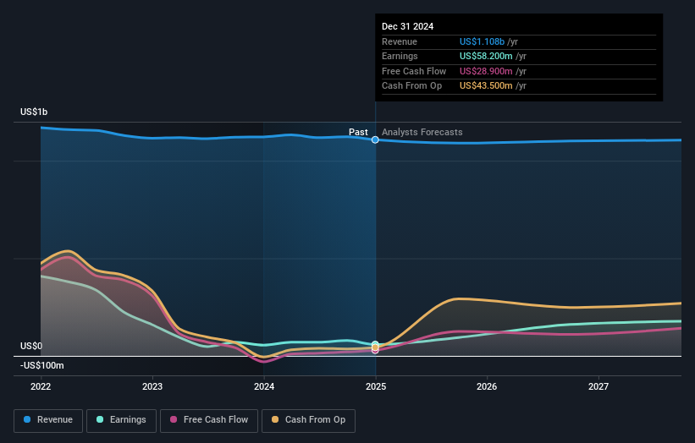Viewport: 695px width, 443px height.
Task: Click the US$43.500m cash from op value
Action: coord(486,86)
